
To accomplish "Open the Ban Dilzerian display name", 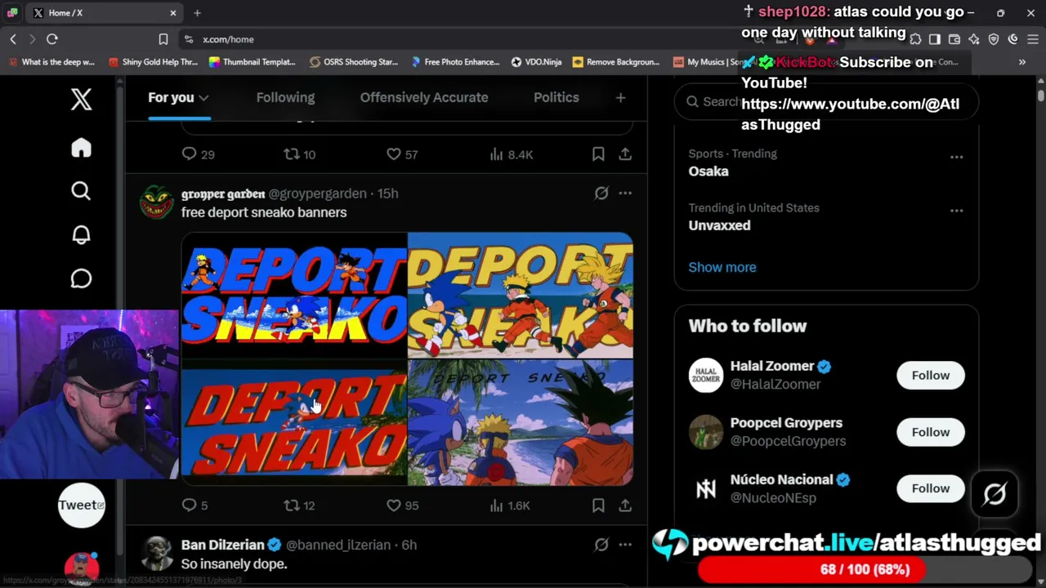I will 223,545.
